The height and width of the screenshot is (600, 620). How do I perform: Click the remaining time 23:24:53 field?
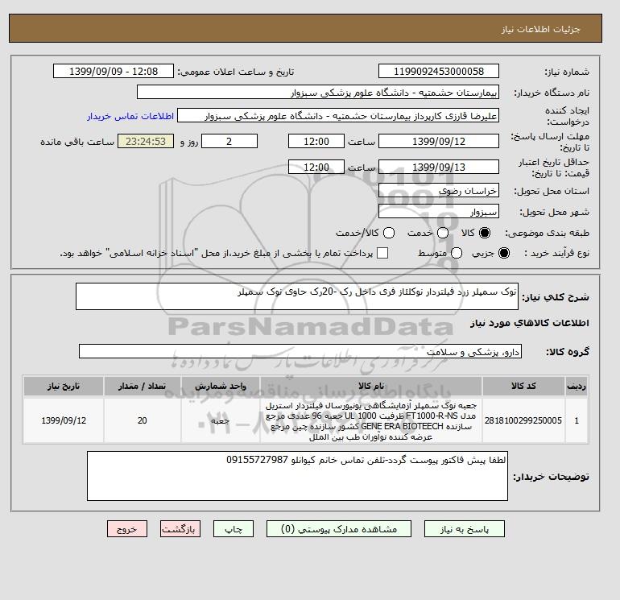146,141
